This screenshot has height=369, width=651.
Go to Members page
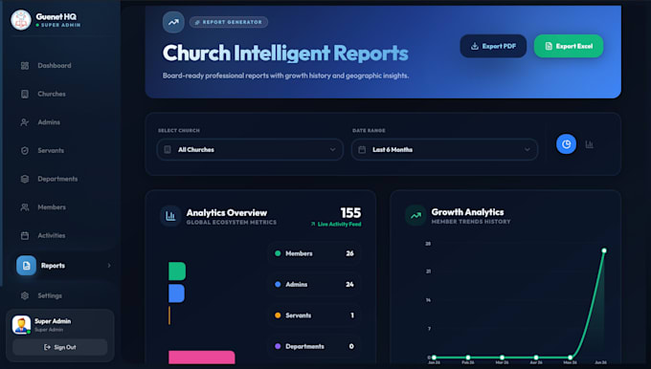click(52, 206)
